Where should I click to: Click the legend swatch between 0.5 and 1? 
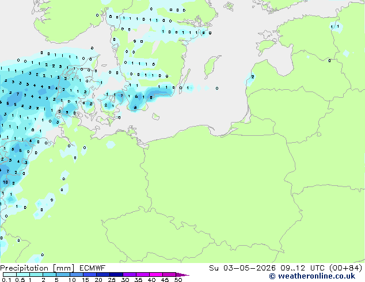tap(23, 275)
